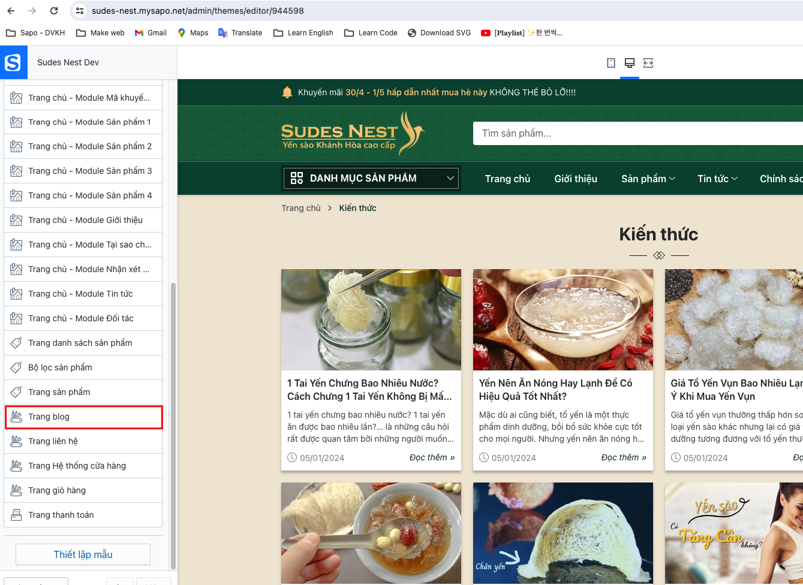The image size is (803, 585).
Task: Switch to desktop preview icon
Action: point(630,63)
